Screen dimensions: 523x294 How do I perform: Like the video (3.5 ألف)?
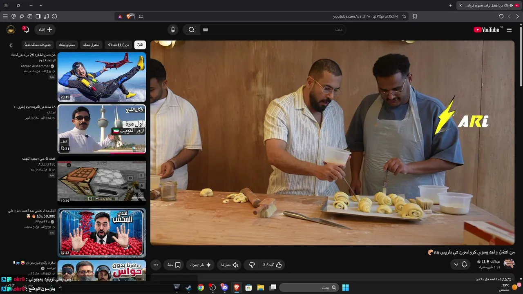click(273, 265)
